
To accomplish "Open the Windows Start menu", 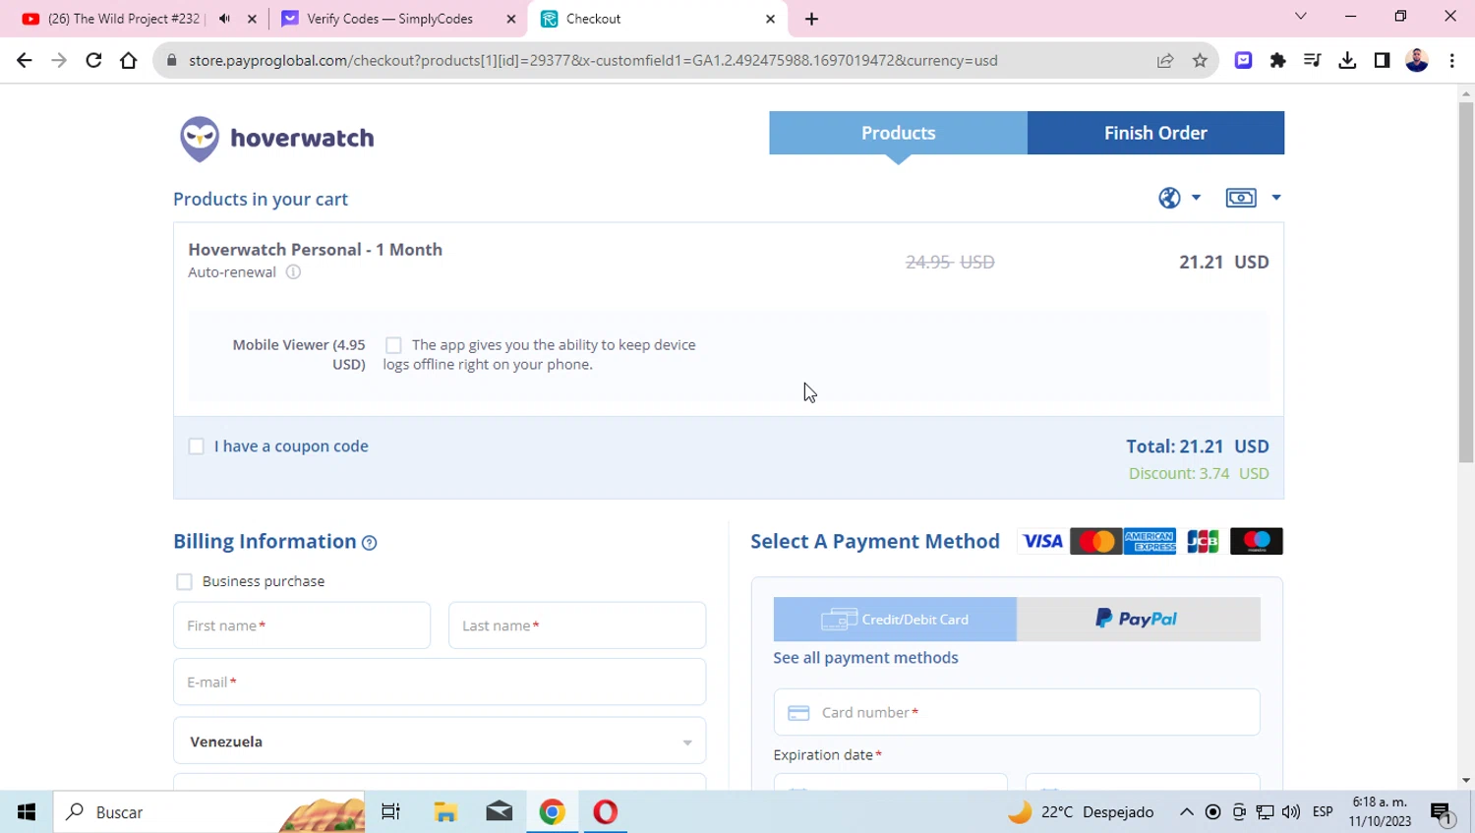I will coord(27,812).
